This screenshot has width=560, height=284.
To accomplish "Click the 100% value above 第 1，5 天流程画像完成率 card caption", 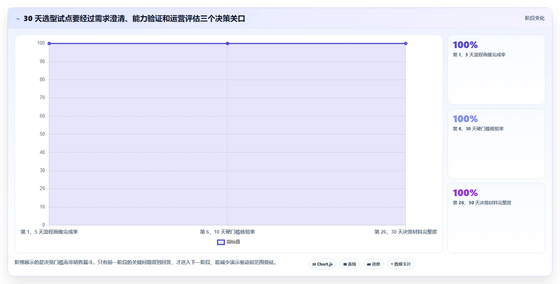I will pyautogui.click(x=465, y=45).
